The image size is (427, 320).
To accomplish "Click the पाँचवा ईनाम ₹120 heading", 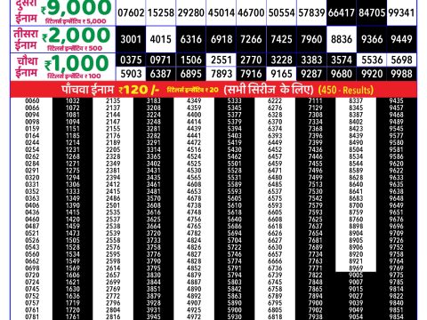I will 110,90.
